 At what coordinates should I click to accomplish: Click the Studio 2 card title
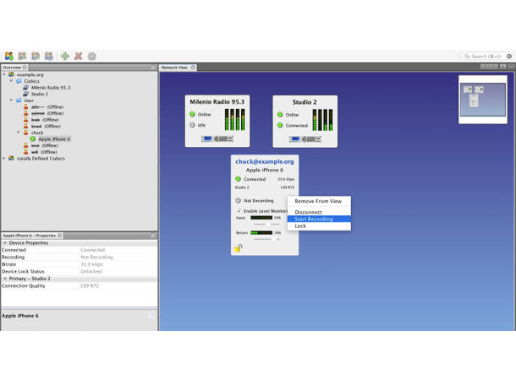[x=305, y=102]
